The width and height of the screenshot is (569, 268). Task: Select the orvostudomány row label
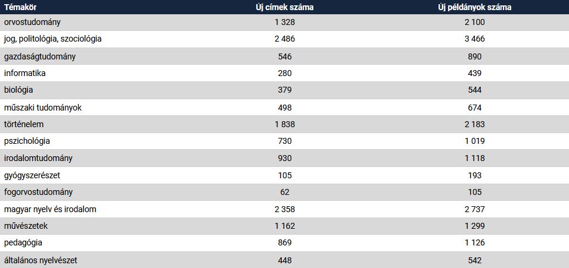32,22
